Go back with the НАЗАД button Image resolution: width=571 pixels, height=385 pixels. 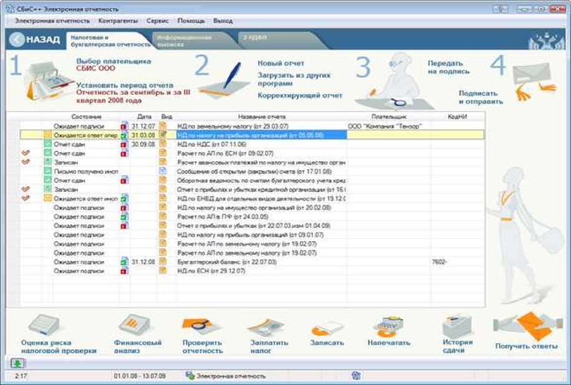(35, 40)
